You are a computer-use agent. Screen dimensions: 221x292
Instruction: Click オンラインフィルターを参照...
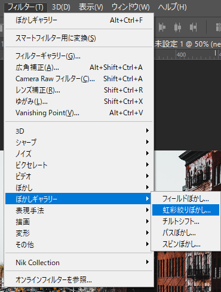point(79,280)
